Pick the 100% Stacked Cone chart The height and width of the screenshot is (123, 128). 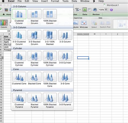tap(50, 77)
